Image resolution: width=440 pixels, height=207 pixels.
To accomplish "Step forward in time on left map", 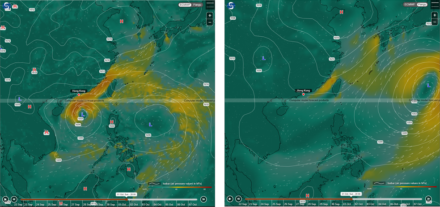I will [x=204, y=199].
